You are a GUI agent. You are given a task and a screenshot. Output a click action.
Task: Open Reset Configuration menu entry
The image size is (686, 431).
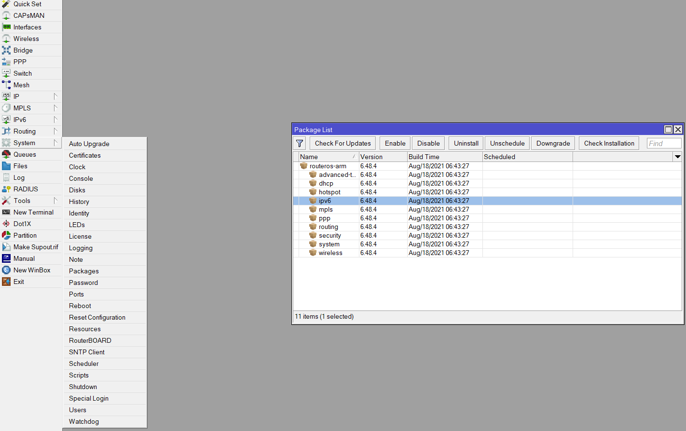(105, 317)
